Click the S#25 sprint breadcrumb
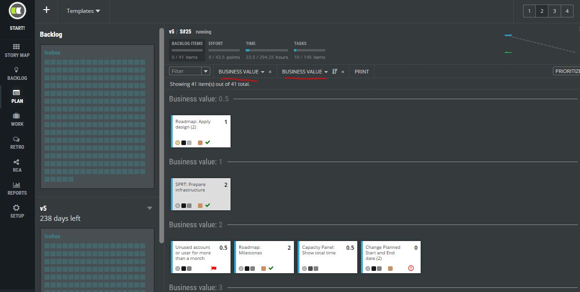The height and width of the screenshot is (292, 580). click(x=186, y=32)
